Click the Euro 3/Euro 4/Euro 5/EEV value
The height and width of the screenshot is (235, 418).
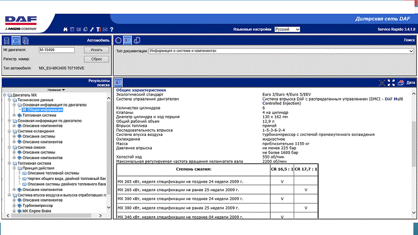click(x=286, y=95)
